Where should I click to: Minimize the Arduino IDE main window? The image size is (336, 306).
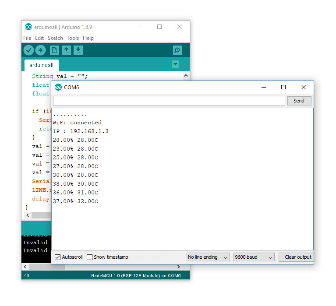(x=140, y=27)
